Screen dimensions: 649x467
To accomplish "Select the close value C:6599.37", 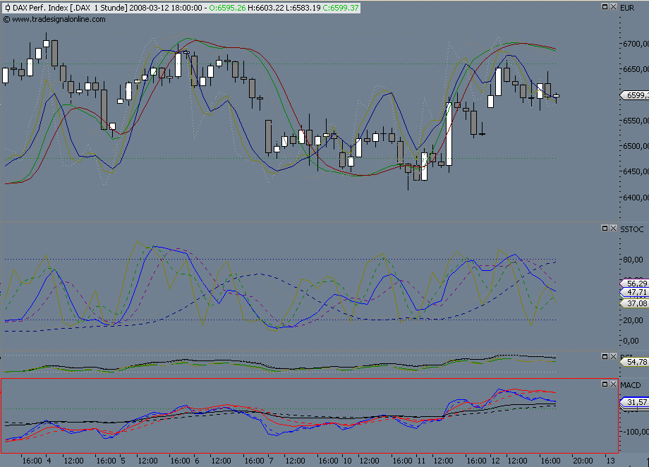I will tap(341, 8).
